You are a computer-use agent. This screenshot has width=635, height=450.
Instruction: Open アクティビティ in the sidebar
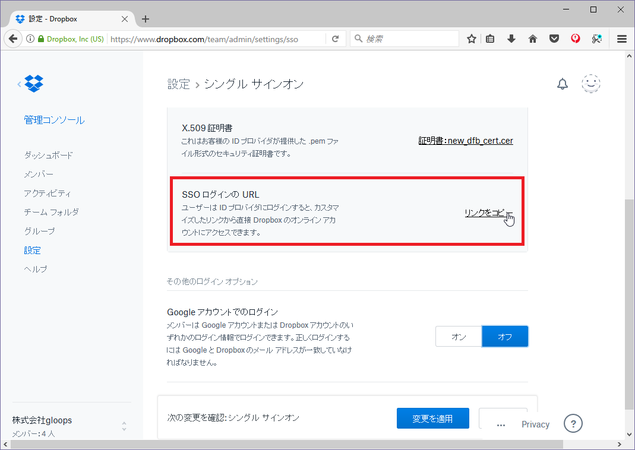[x=48, y=193]
